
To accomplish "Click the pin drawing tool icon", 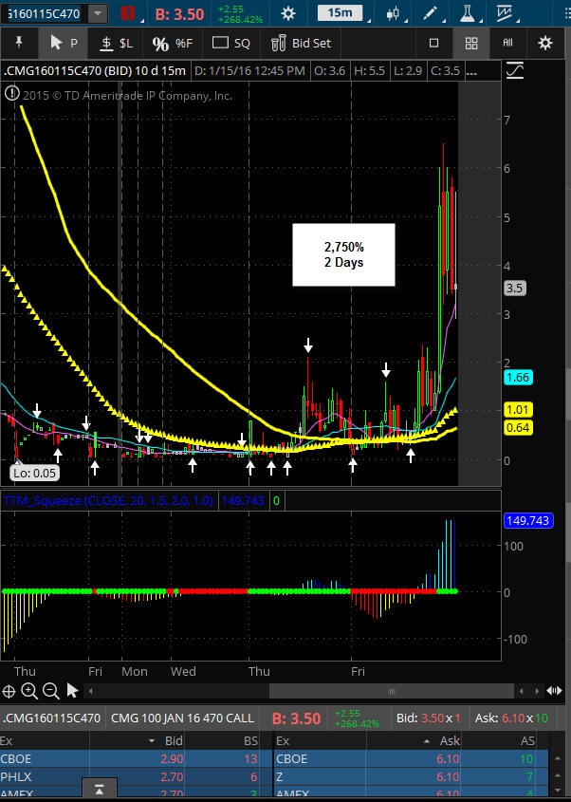I will coord(18,44).
